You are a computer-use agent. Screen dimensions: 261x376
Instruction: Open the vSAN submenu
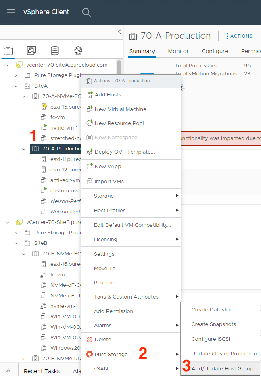(x=131, y=369)
